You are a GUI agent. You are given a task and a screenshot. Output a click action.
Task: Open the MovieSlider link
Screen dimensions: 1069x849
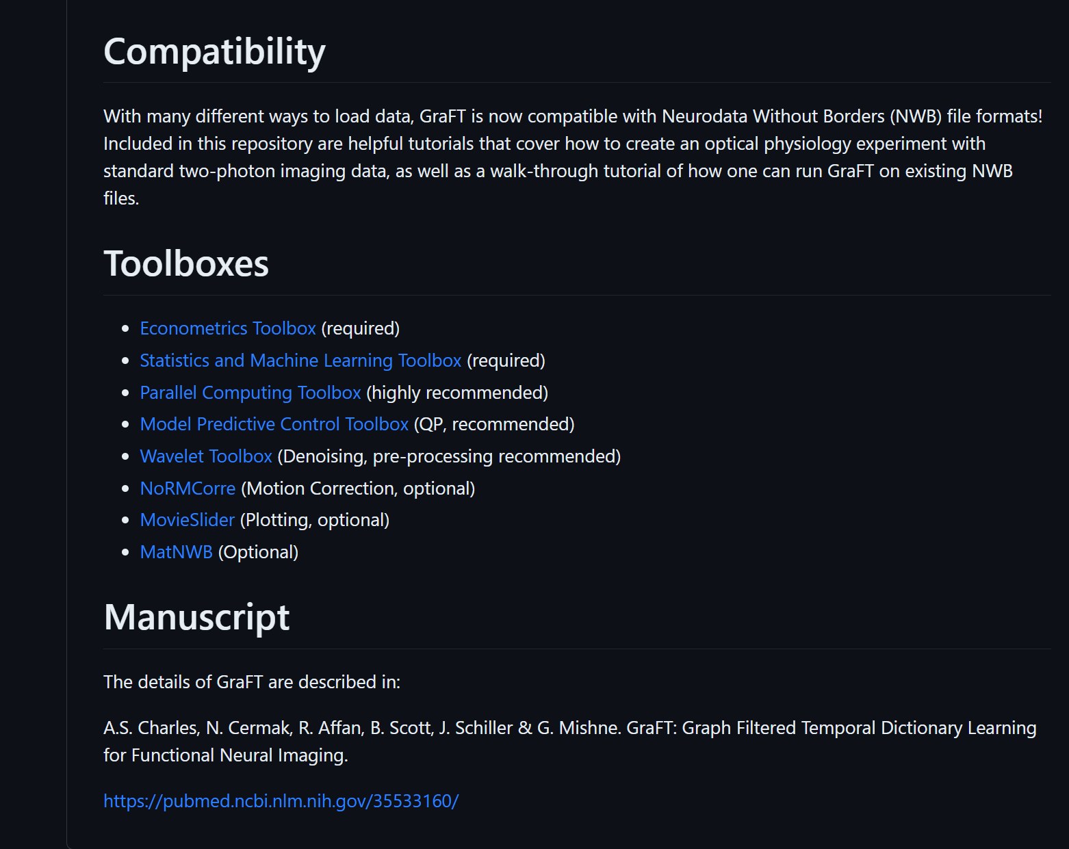tap(188, 520)
